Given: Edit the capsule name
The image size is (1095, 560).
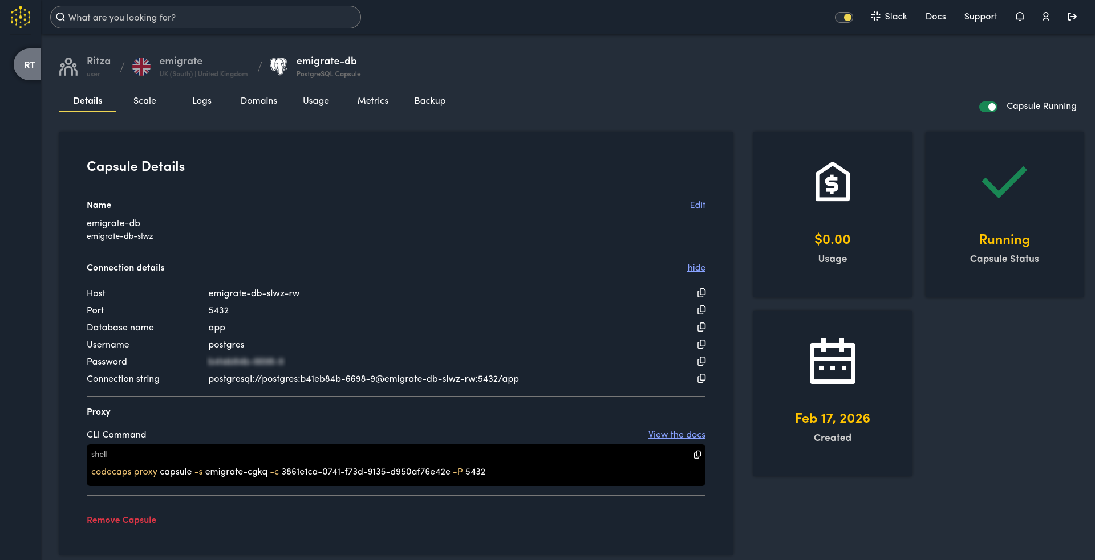Looking at the screenshot, I should click(697, 205).
